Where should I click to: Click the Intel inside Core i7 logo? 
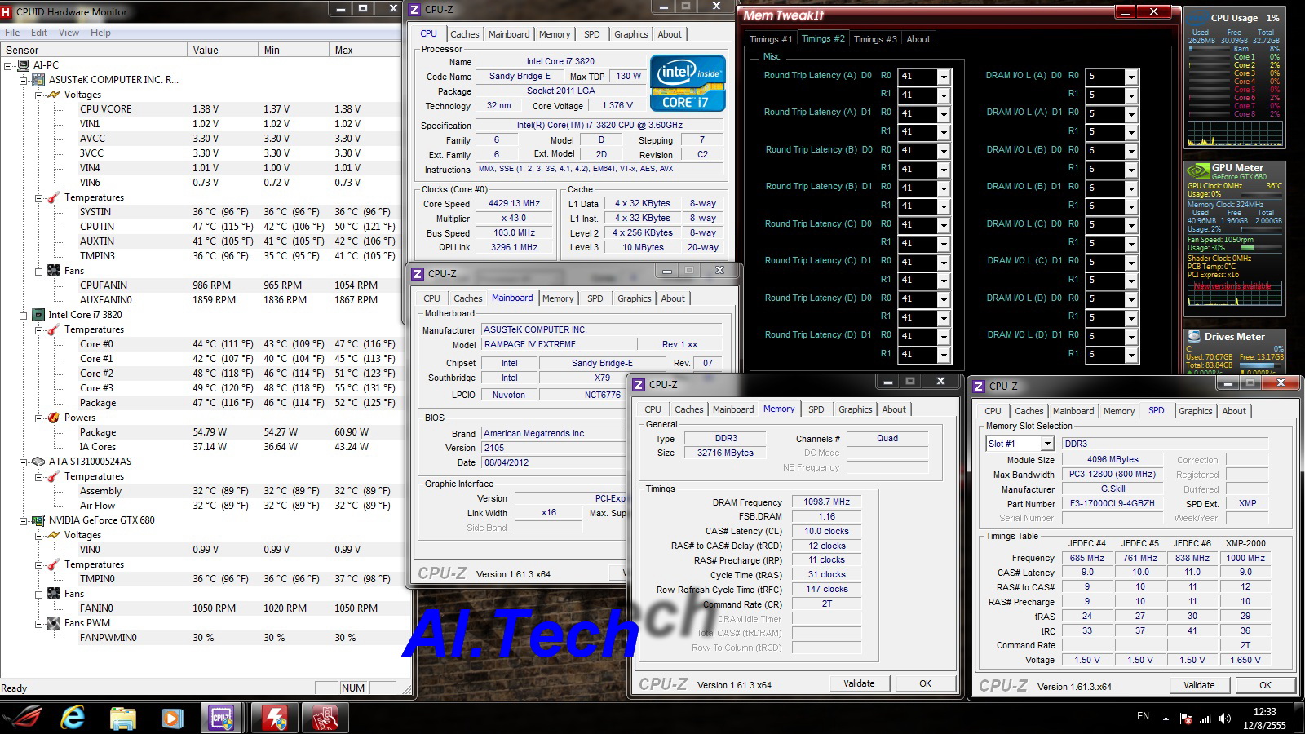[x=688, y=83]
